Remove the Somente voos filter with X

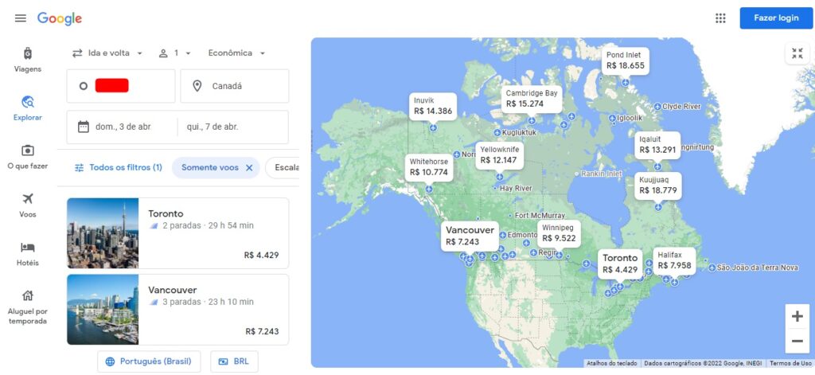(249, 167)
